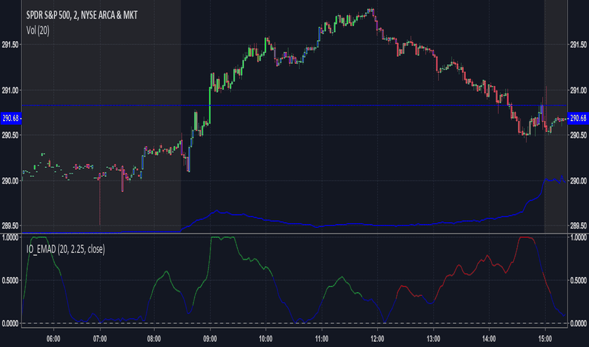Click the Vol (20) indicator label
This screenshot has height=347, width=589.
click(37, 30)
